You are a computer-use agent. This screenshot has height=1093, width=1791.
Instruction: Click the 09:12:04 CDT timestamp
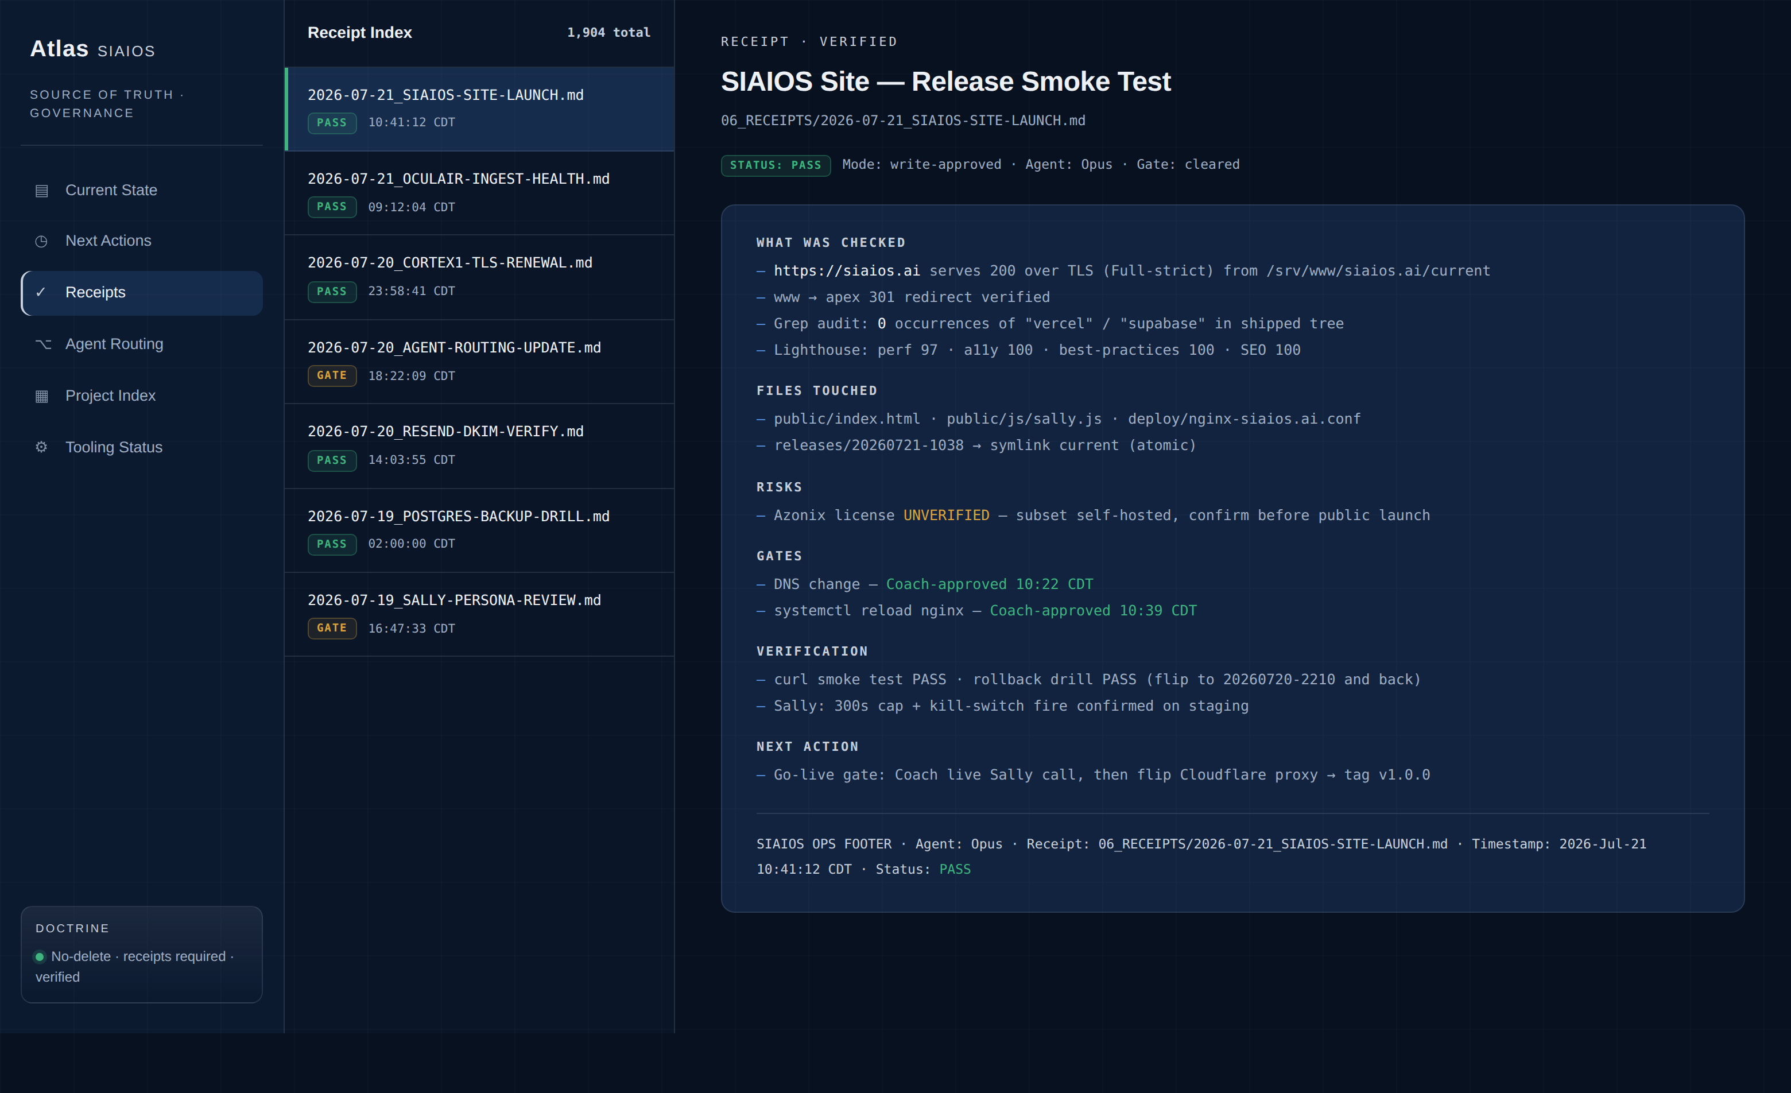tap(412, 207)
